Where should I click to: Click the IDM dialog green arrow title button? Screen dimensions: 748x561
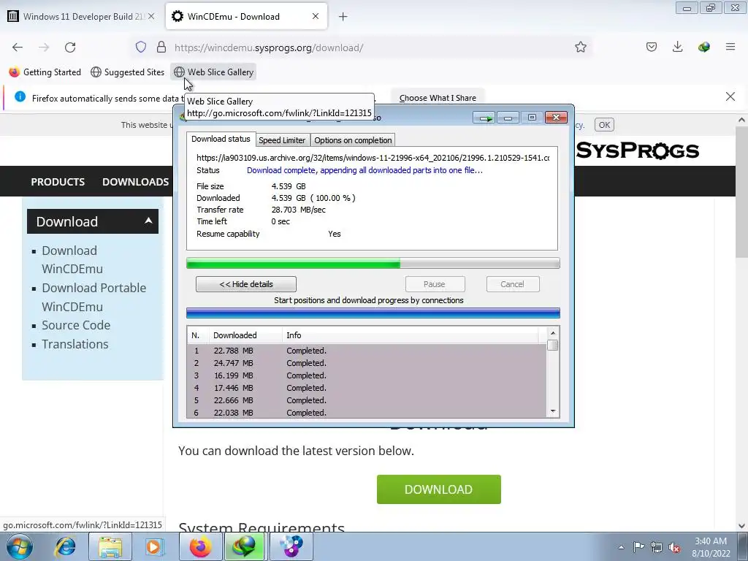pyautogui.click(x=485, y=118)
